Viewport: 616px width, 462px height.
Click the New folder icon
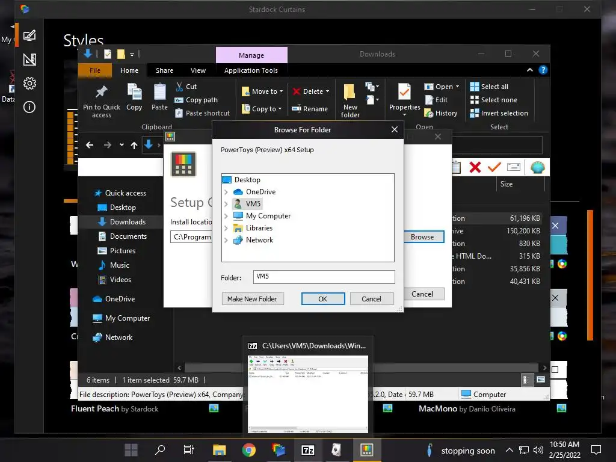(350, 93)
